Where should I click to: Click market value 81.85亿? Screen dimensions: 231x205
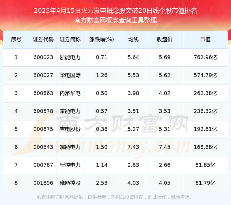tap(205, 165)
